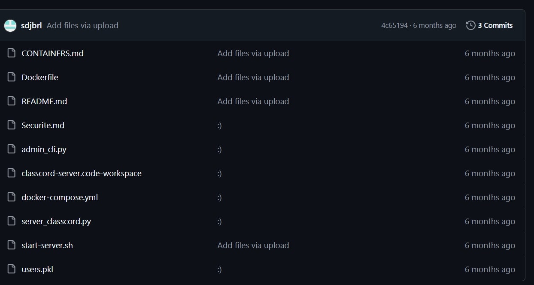The height and width of the screenshot is (285, 534).
Task: Open the Securite.md file
Action: [x=43, y=125]
